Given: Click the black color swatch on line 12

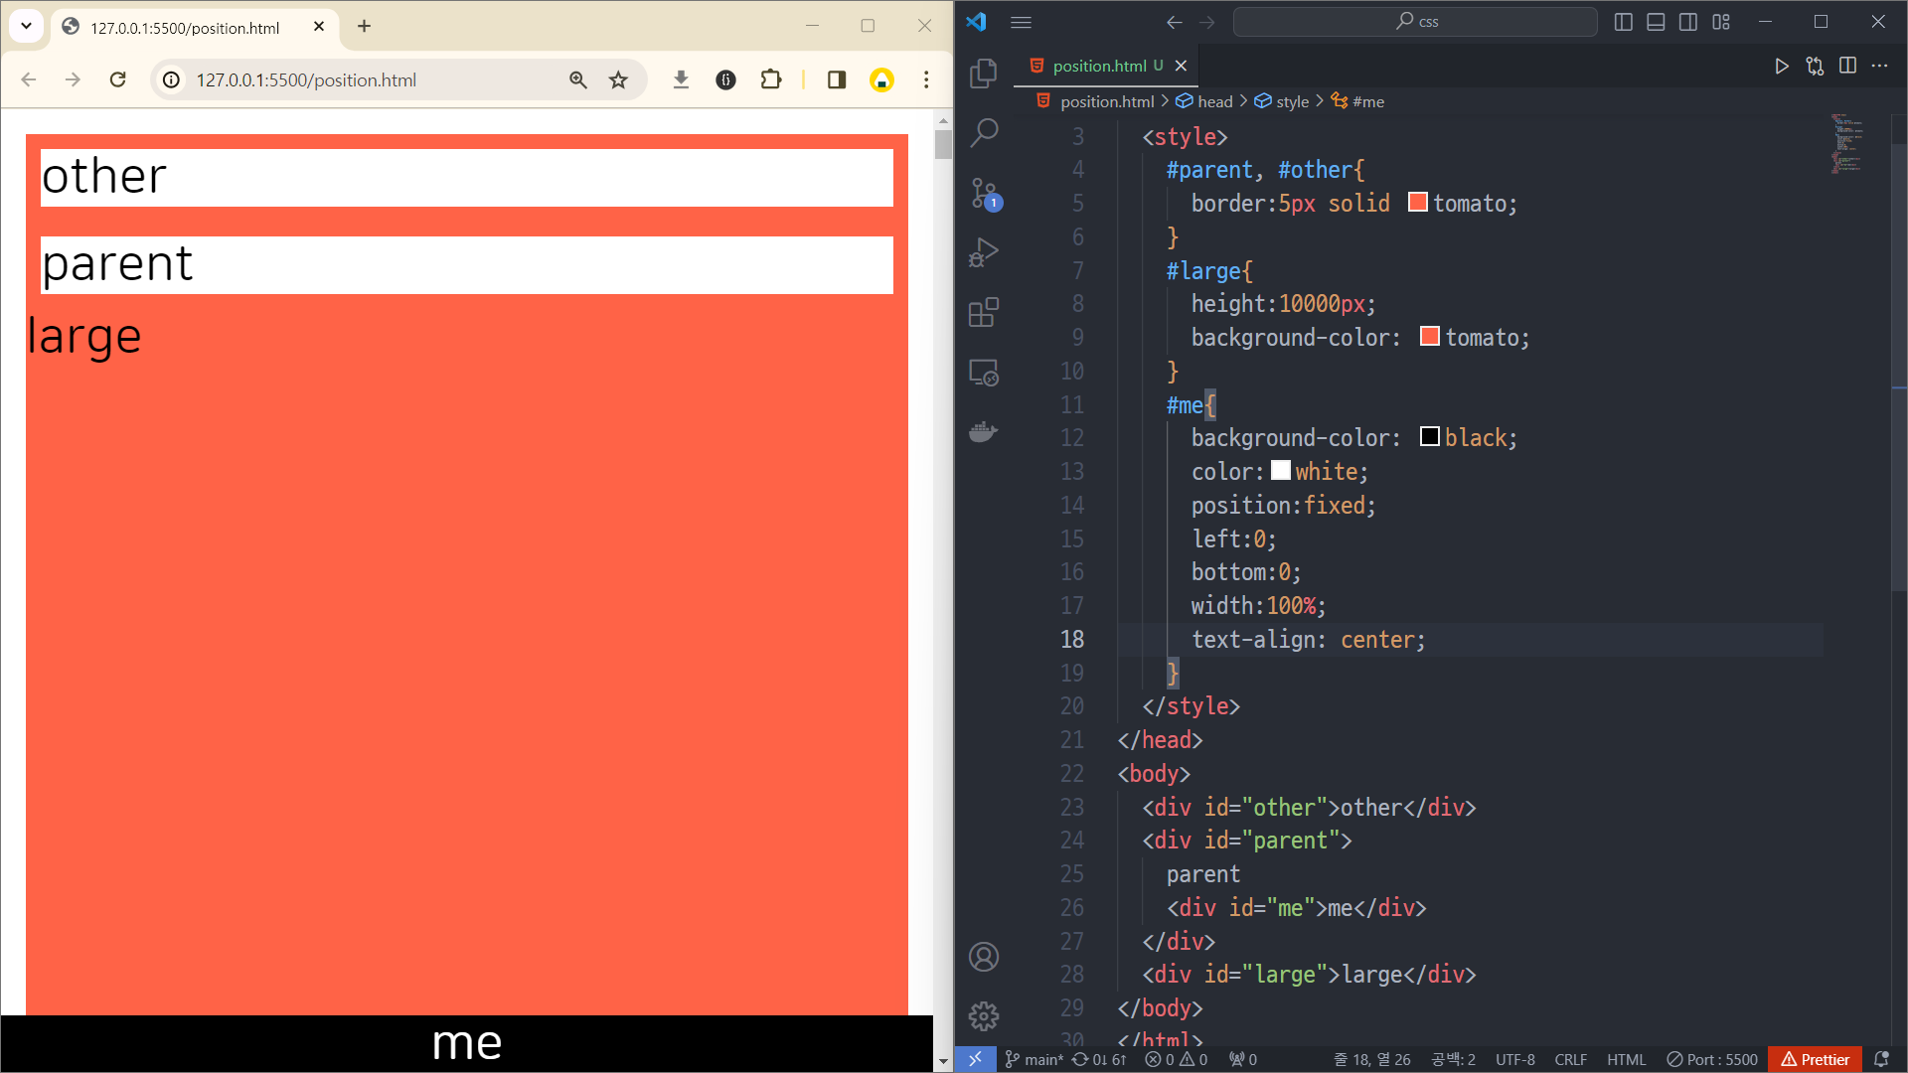Looking at the screenshot, I should point(1429,437).
